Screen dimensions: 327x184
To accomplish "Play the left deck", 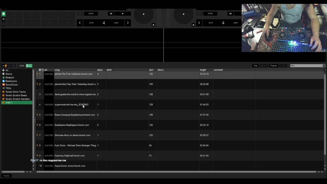I will point(123,14).
